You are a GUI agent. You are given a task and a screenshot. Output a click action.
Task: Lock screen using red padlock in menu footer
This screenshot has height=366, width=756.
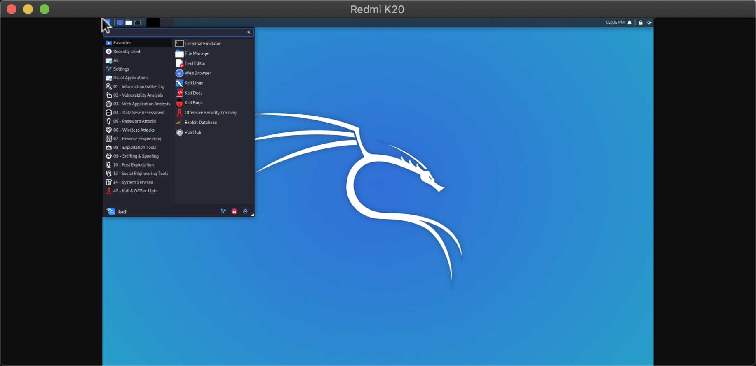point(234,211)
